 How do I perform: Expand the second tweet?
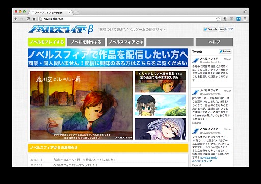pyautogui.click(x=196, y=123)
